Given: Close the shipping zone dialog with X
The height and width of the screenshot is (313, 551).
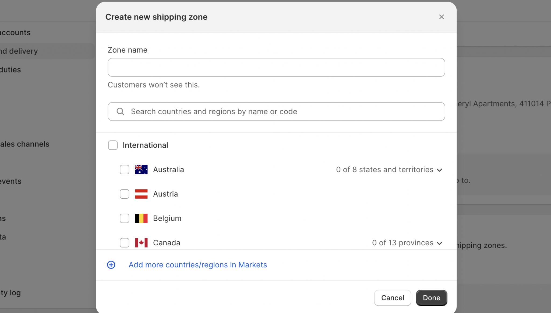Looking at the screenshot, I should coord(441,17).
